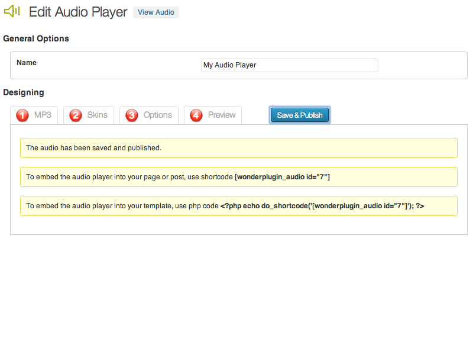Screen dimensions: 473x355
Task: Click the Edit Audio Player page heading
Action: click(x=78, y=12)
